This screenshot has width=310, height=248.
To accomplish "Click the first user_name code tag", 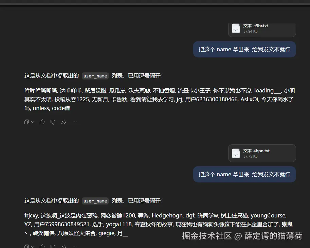I will [x=95, y=76].
